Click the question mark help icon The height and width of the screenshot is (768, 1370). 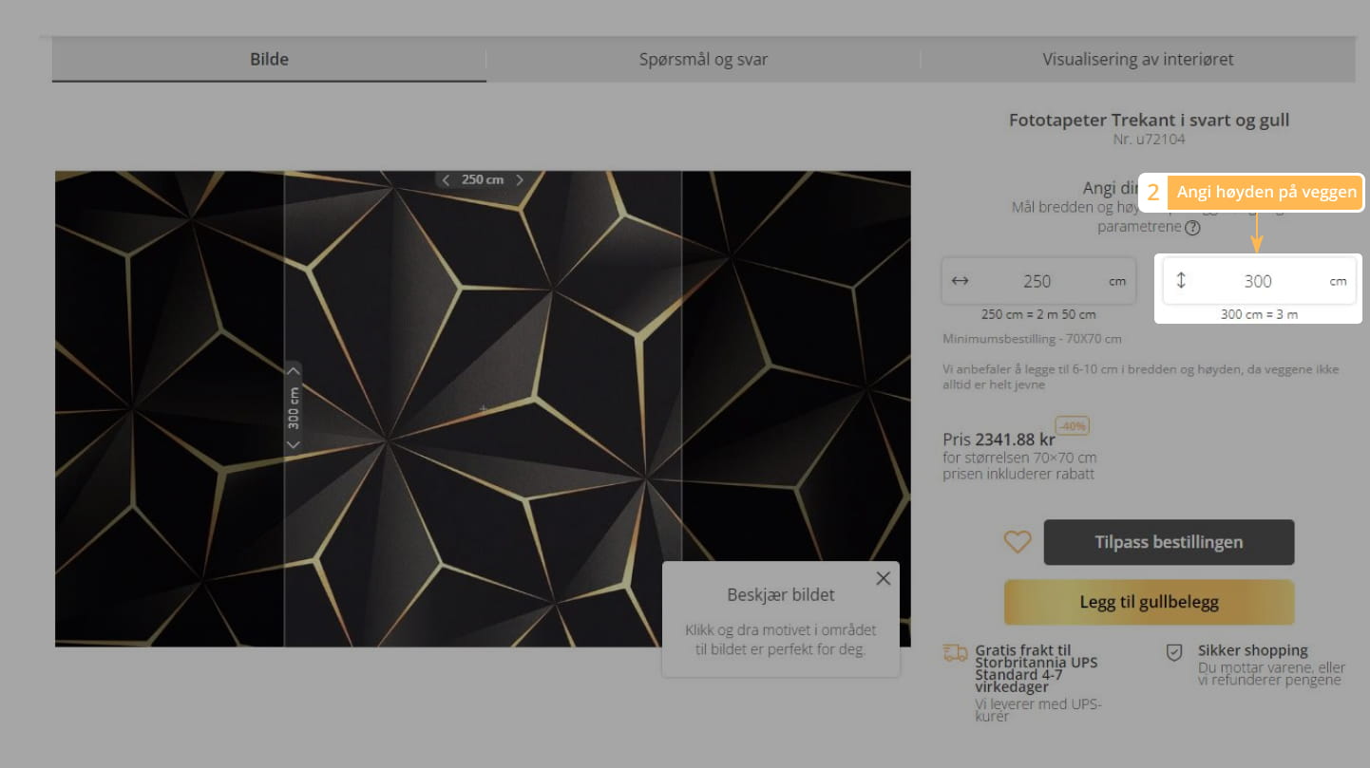[1192, 228]
